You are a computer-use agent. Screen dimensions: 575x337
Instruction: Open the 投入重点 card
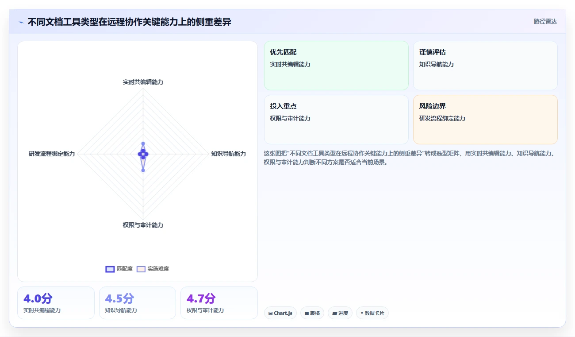pos(336,120)
